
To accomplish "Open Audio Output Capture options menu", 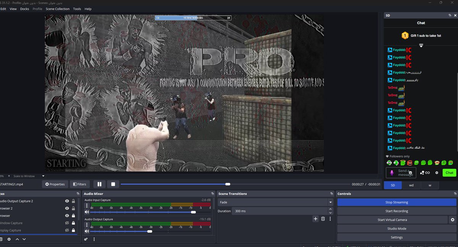I will [87, 225].
